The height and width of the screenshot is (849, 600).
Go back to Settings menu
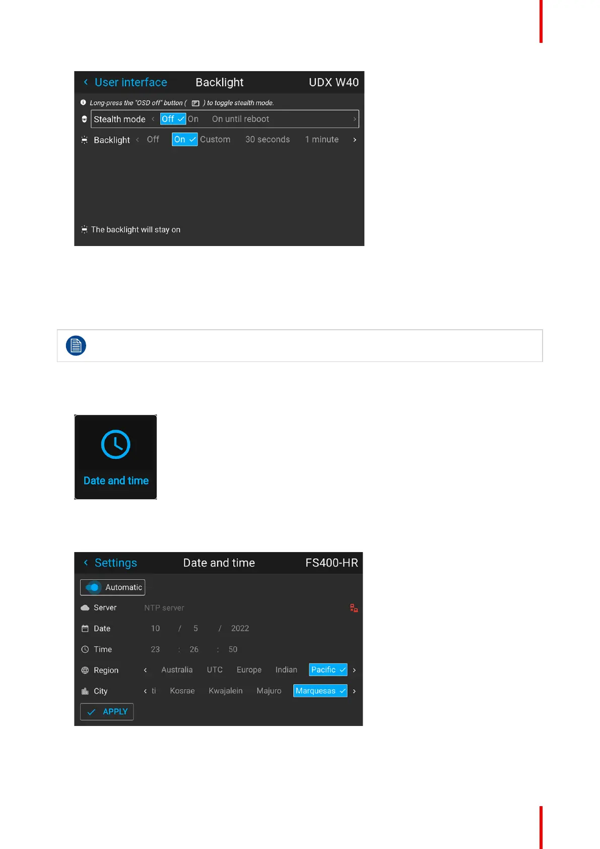click(x=115, y=563)
